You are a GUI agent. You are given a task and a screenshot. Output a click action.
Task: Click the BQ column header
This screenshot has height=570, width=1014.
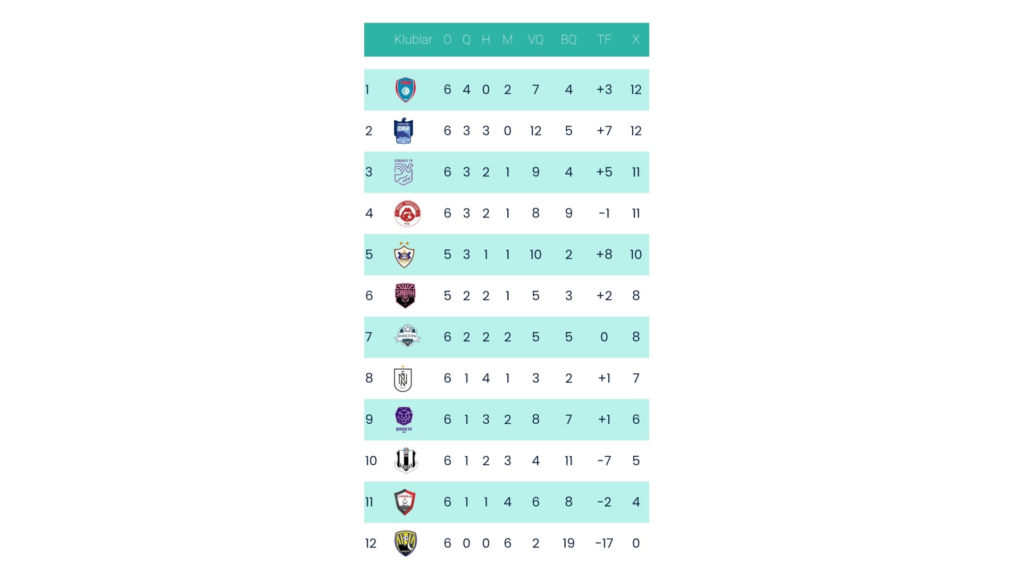568,40
